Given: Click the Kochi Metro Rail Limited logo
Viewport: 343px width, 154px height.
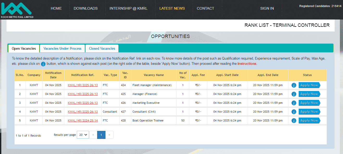Looking at the screenshot, I should (x=17, y=10).
